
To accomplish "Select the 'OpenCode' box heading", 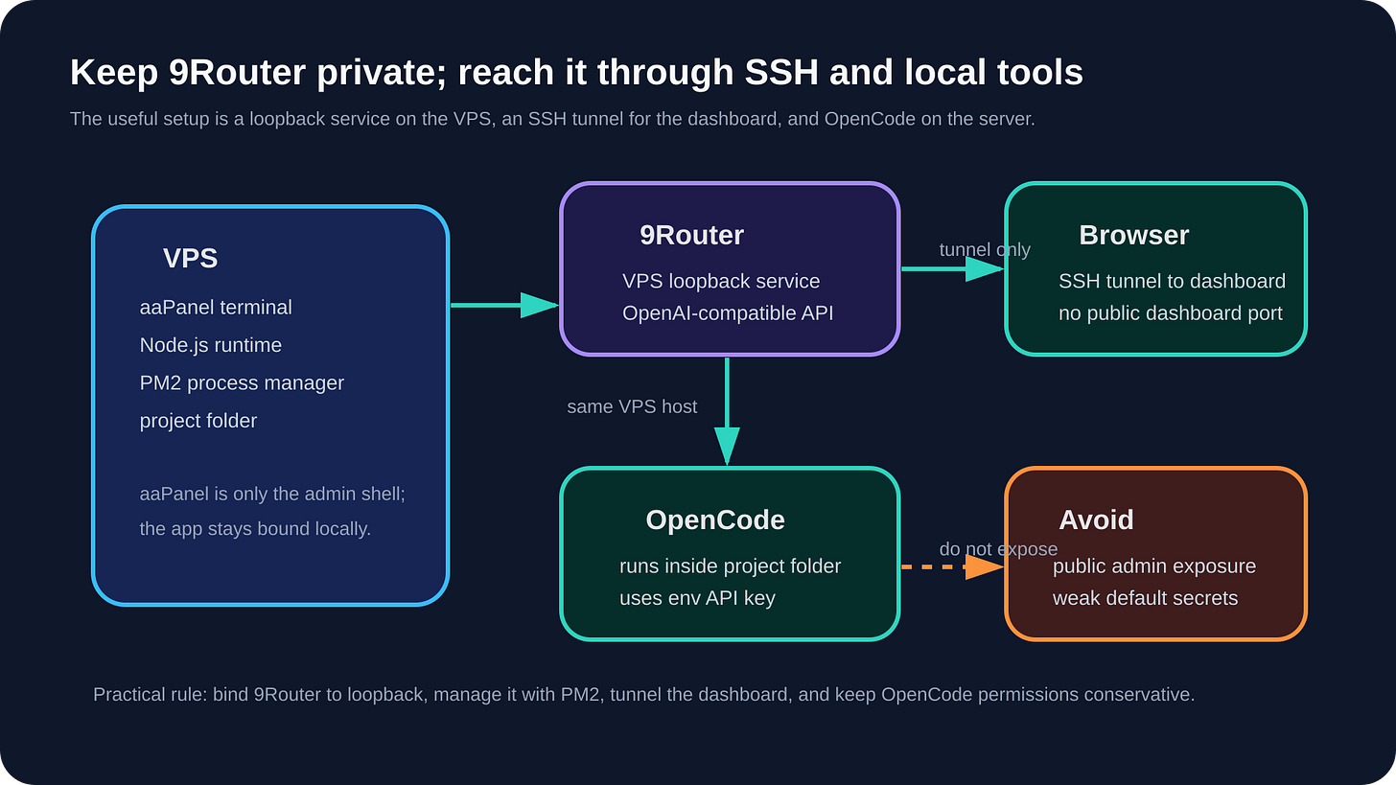I will click(x=715, y=520).
